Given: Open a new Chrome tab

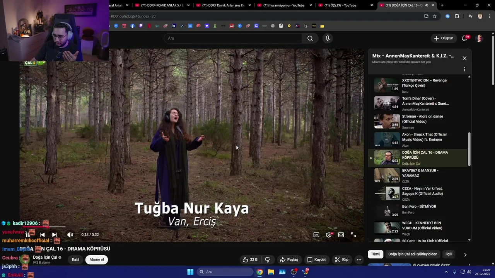Looking at the screenshot, I should (x=442, y=5).
